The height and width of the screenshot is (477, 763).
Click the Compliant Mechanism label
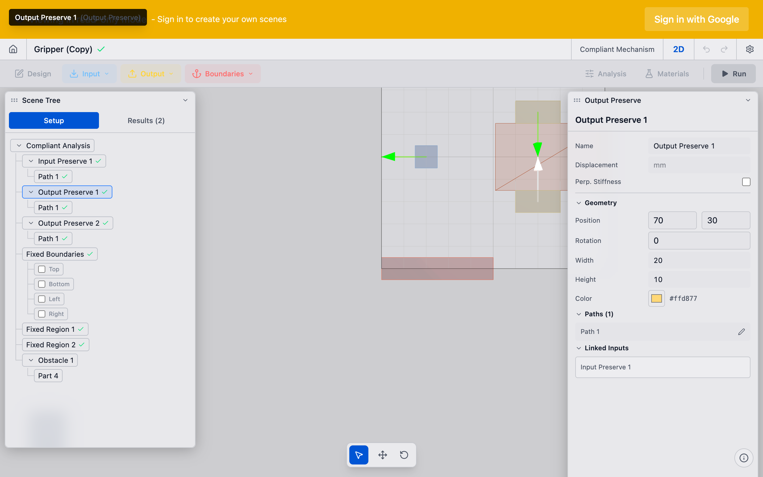click(617, 49)
